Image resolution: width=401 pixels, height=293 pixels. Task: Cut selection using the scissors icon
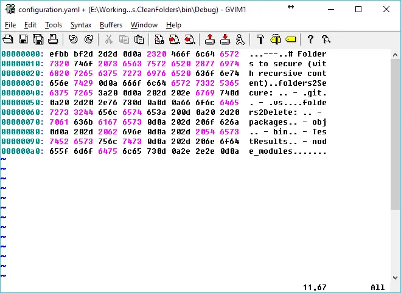[109, 40]
